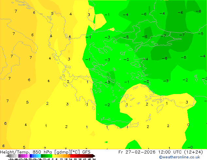Pick the bright red legend swatch at 24
Viewport: 207px width, 160px height.
click(72, 156)
